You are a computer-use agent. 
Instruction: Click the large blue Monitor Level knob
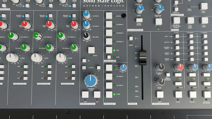click(x=91, y=81)
